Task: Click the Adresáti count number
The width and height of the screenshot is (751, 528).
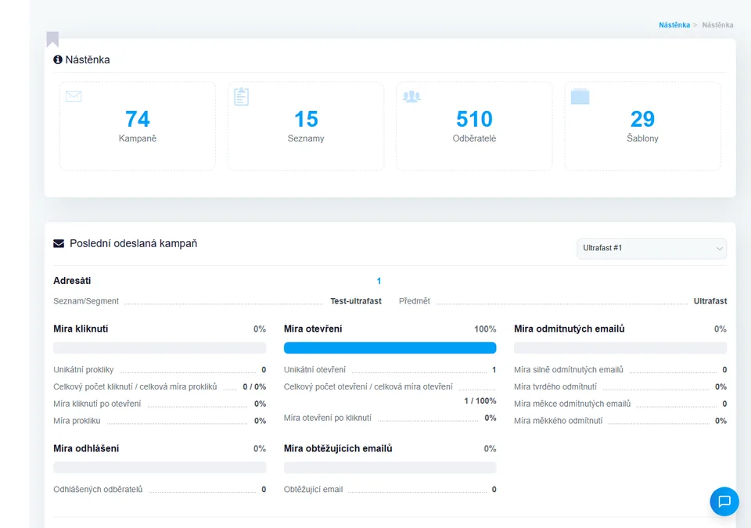Action: [x=379, y=281]
